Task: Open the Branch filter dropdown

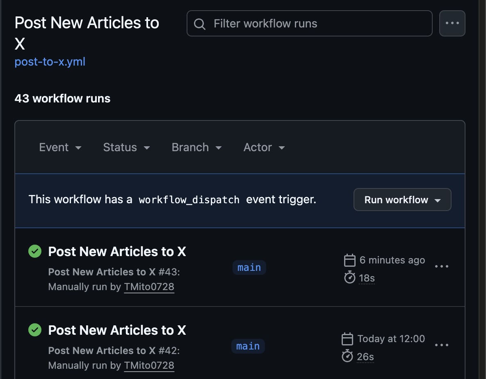Action: pyautogui.click(x=196, y=148)
